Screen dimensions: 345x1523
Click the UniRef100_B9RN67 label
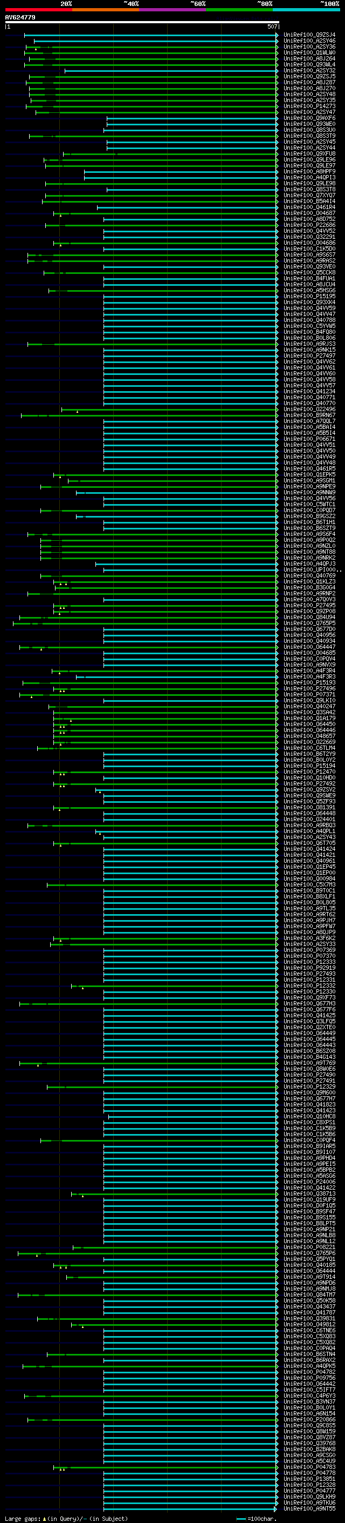pos(309,415)
